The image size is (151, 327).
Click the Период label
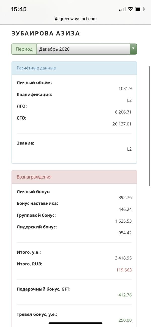(x=24, y=49)
